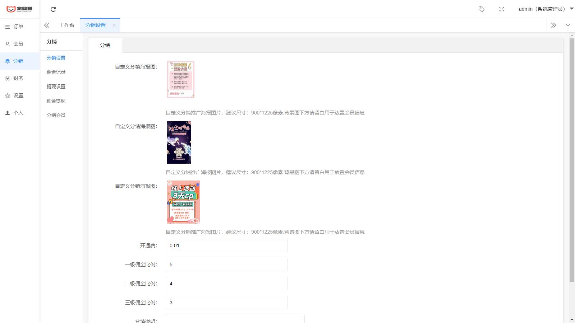
Task: Click the refresh icon in top bar
Action: [53, 9]
